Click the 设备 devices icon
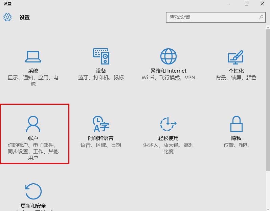Viewport: 270px width, 211px height. pyautogui.click(x=101, y=56)
